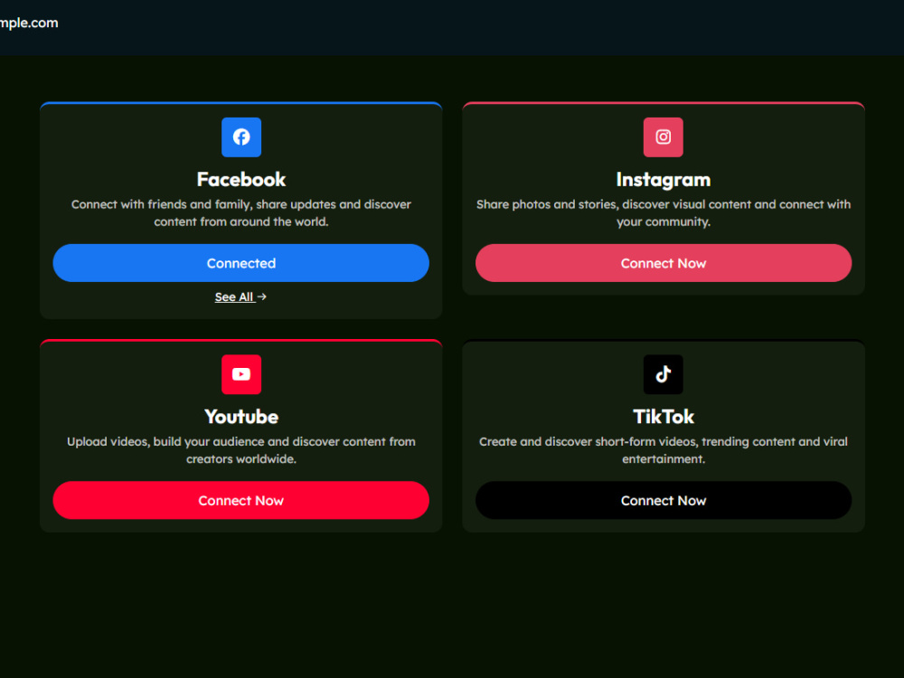Image resolution: width=904 pixels, height=678 pixels.
Task: Connect Instagram with Connect Now button
Action: click(663, 263)
